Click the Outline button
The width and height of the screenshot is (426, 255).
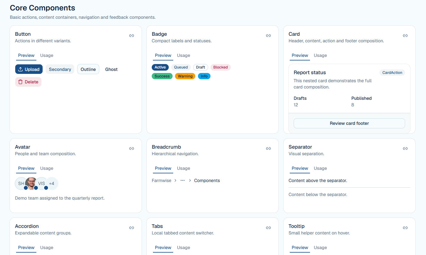(88, 69)
